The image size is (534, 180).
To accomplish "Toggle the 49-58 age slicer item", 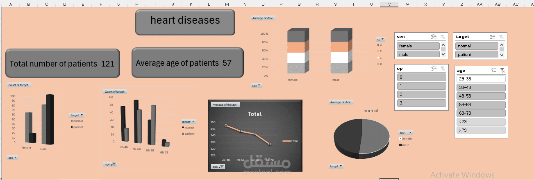I will [481, 96].
